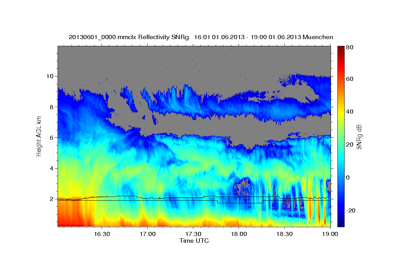Viewport: 409px width, 272px height.
Task: Click the height axis label 4
Action: click(51, 168)
